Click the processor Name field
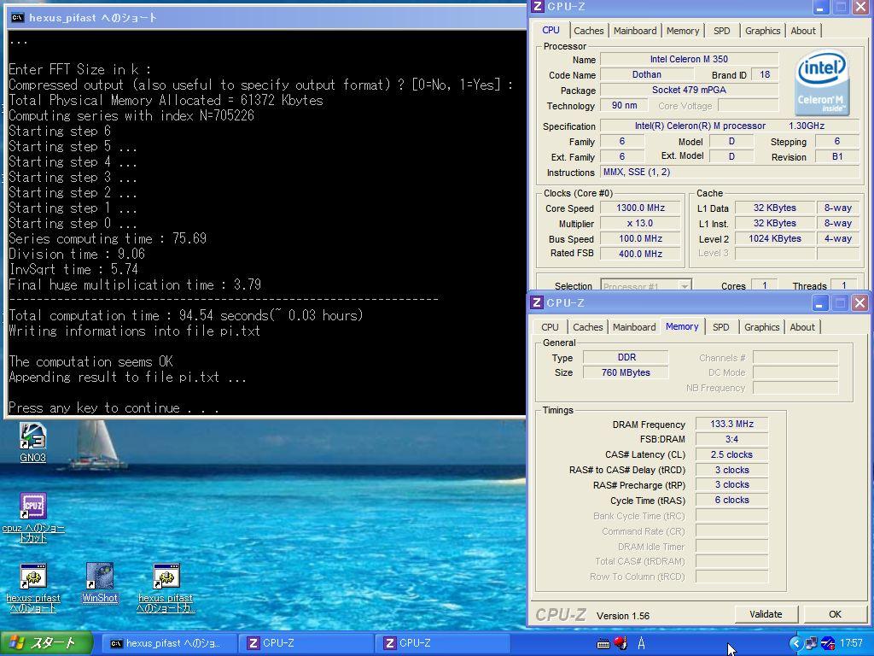Viewport: 874px width, 656px height. pos(689,59)
